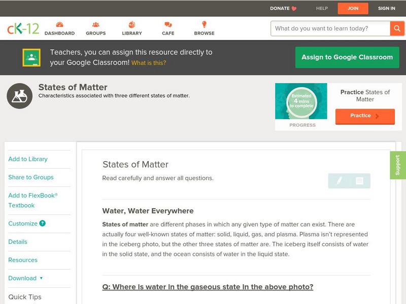The image size is (406, 304).
Task: Select the highlighter pen tool icon
Action: pos(339,180)
